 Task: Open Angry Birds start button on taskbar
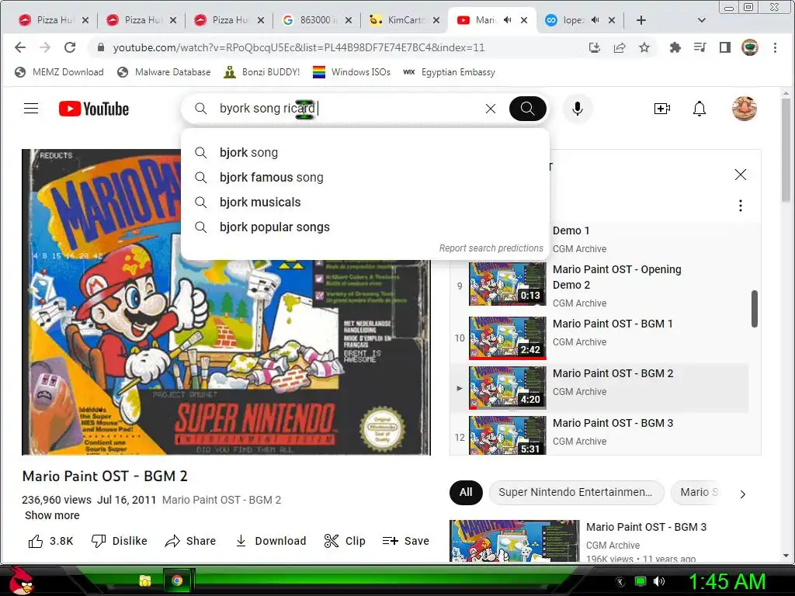pos(20,580)
